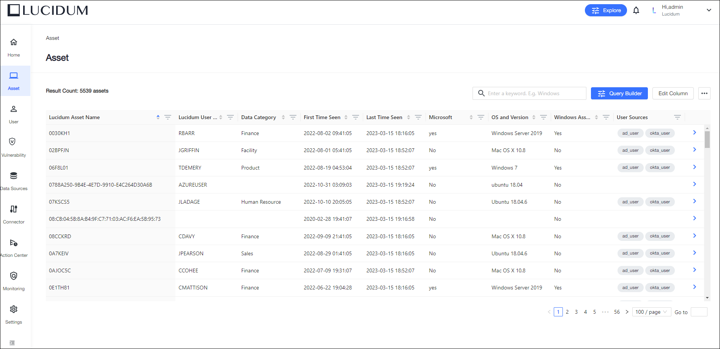Screen dimensions: 720x349
Task: Open the Query Builder
Action: (619, 93)
